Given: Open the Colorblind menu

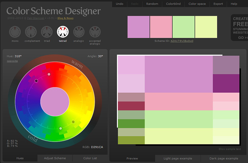Looking at the screenshot, I should 173,4.
